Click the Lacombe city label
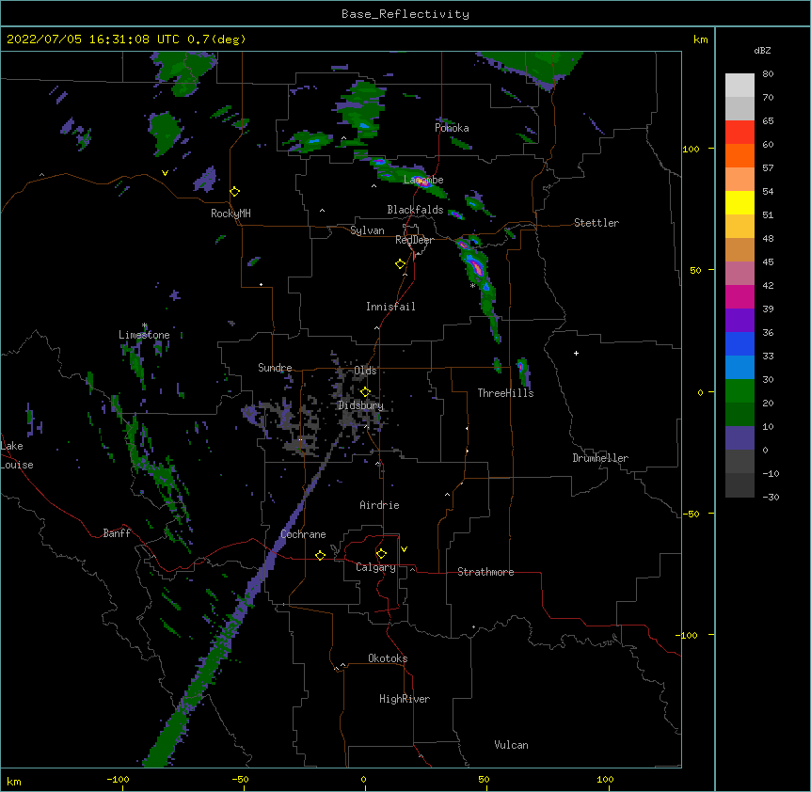 (423, 180)
